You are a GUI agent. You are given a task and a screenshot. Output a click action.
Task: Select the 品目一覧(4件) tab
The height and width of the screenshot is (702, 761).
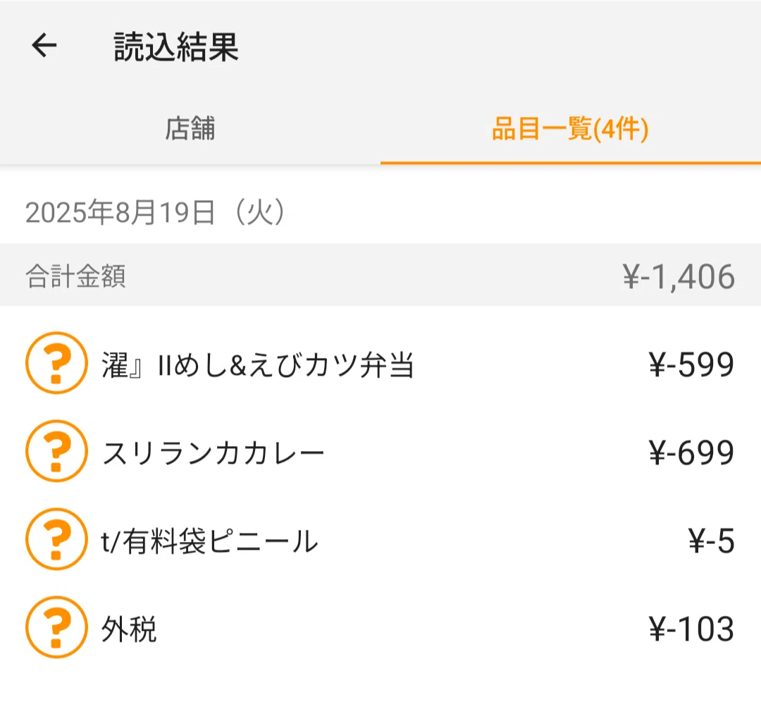571,129
